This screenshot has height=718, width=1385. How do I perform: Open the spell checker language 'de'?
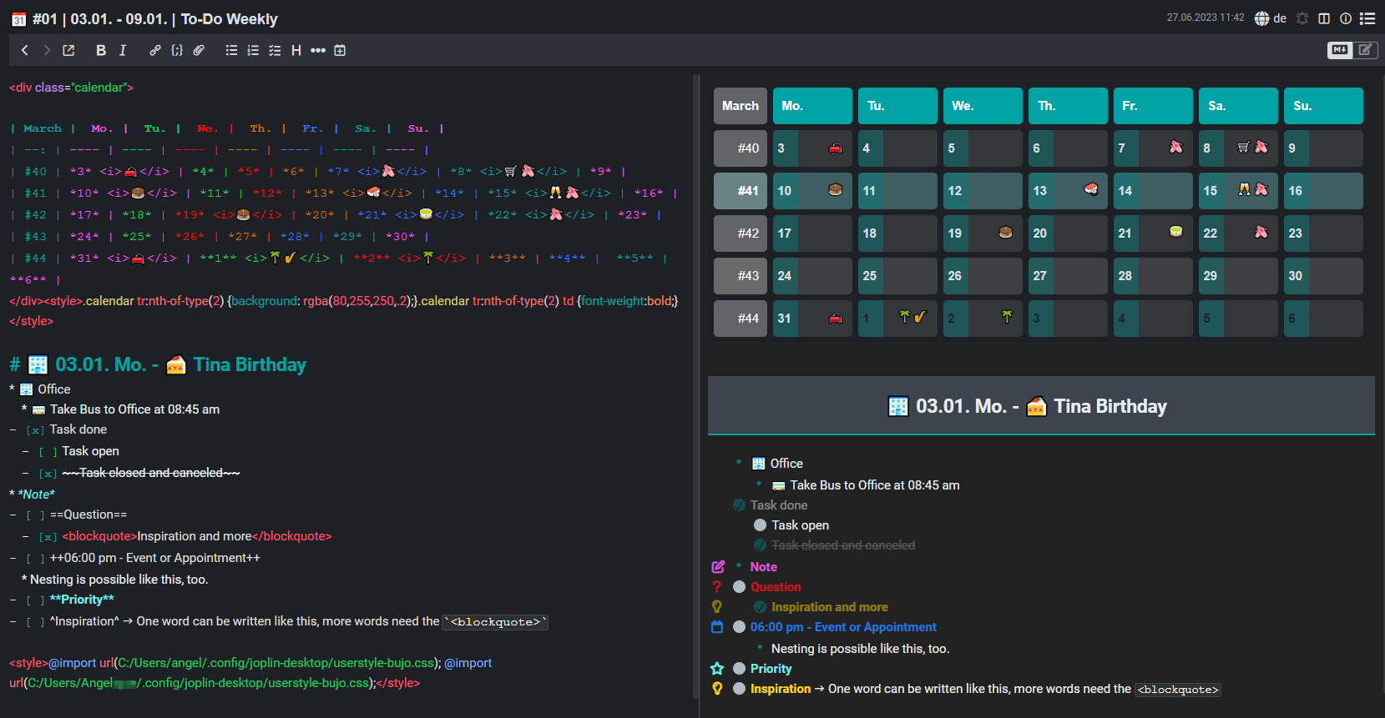1271,18
